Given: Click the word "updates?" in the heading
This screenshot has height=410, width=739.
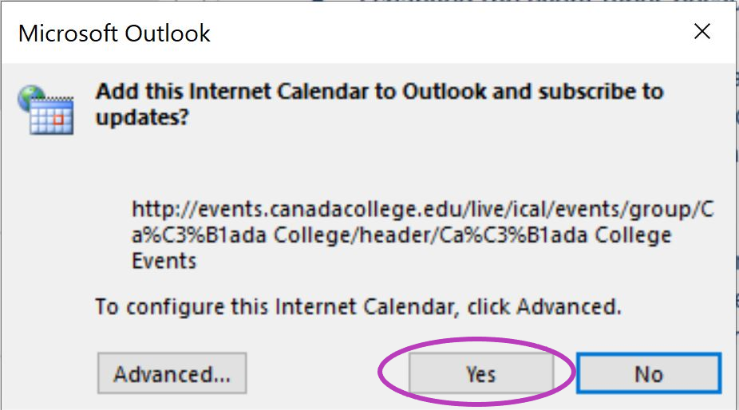Looking at the screenshot, I should [x=142, y=117].
